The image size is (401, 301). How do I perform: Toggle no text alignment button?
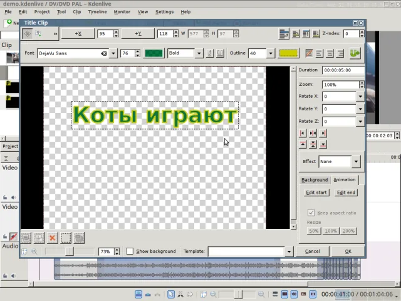(x=309, y=53)
